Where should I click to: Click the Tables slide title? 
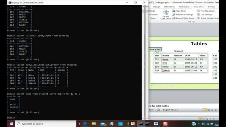[x=199, y=43]
